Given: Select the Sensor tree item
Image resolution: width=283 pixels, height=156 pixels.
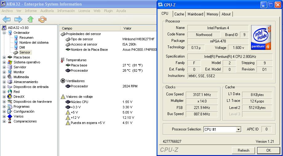Looking at the screenshot, I should click(x=25, y=52).
